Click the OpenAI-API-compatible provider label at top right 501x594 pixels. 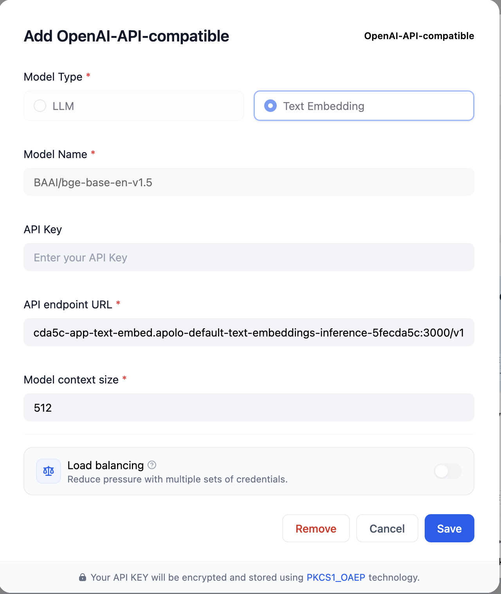click(419, 36)
